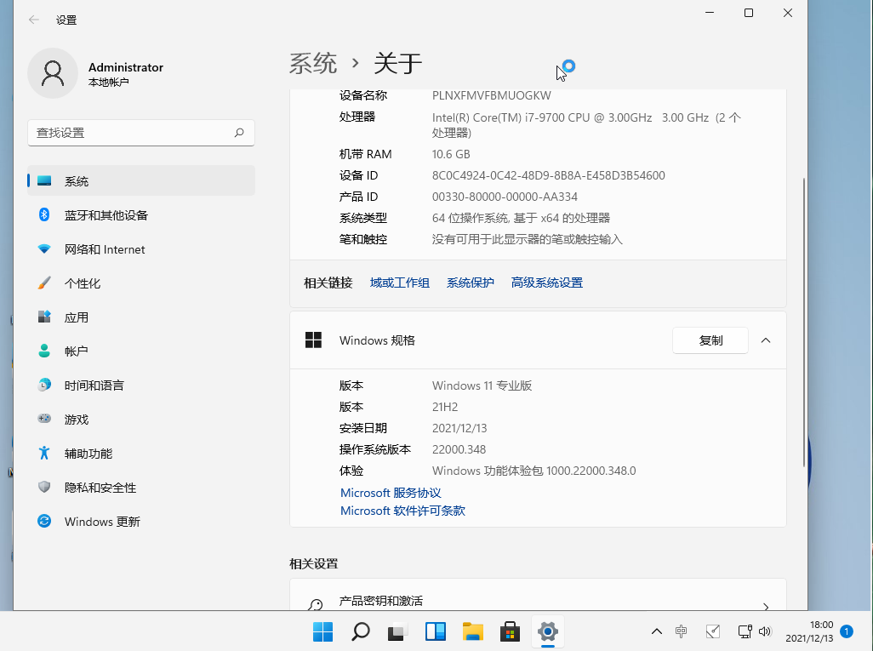Open Microsoft Store from the taskbar
This screenshot has height=651, width=873.
coord(510,631)
